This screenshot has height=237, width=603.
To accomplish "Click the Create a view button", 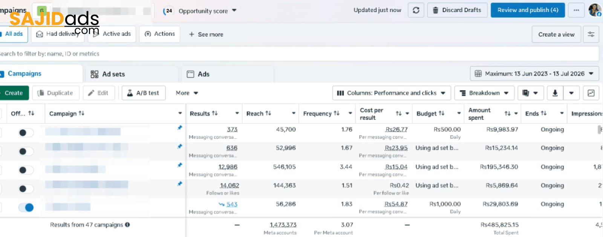I will 556,34.
